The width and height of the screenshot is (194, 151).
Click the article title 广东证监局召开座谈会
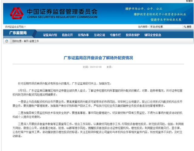pos(96,57)
